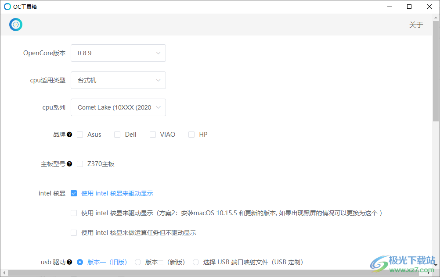
Task: Click the help icon next to usb 驱动
Action: tap(69, 262)
